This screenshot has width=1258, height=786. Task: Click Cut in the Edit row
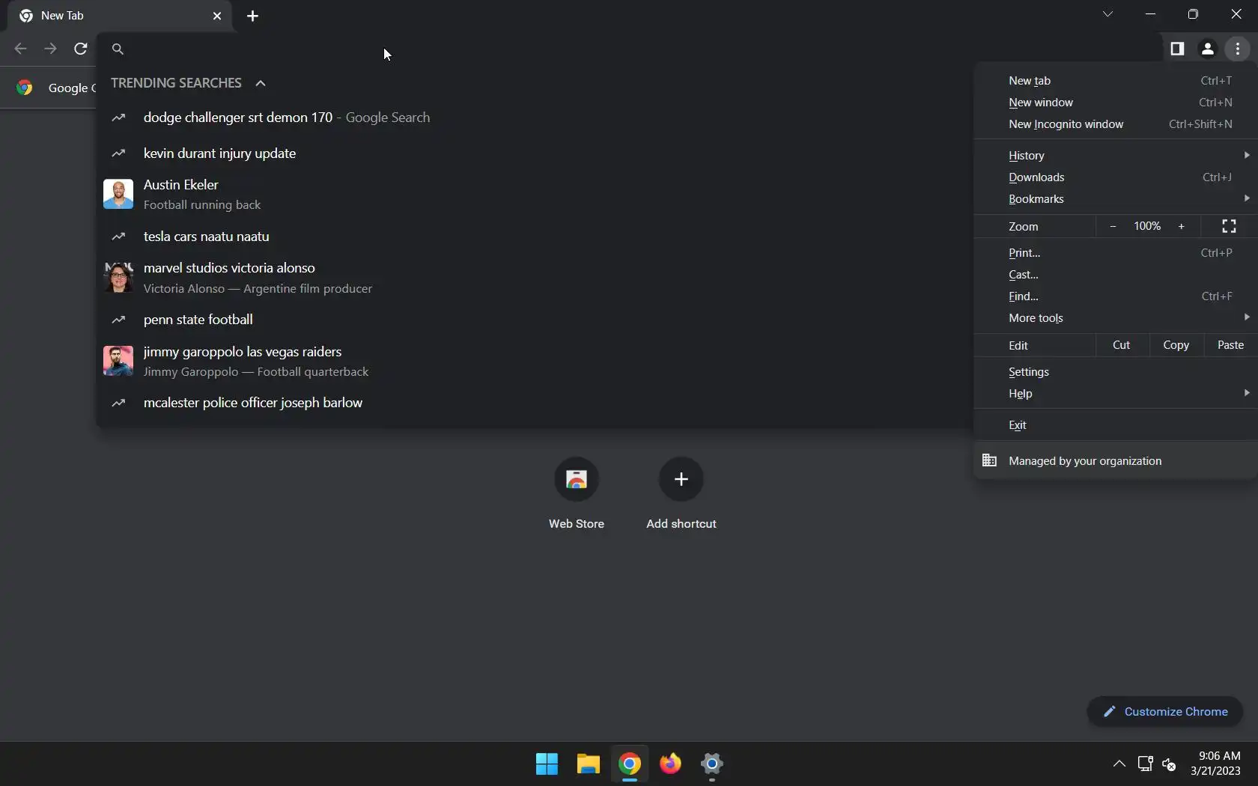point(1122,345)
